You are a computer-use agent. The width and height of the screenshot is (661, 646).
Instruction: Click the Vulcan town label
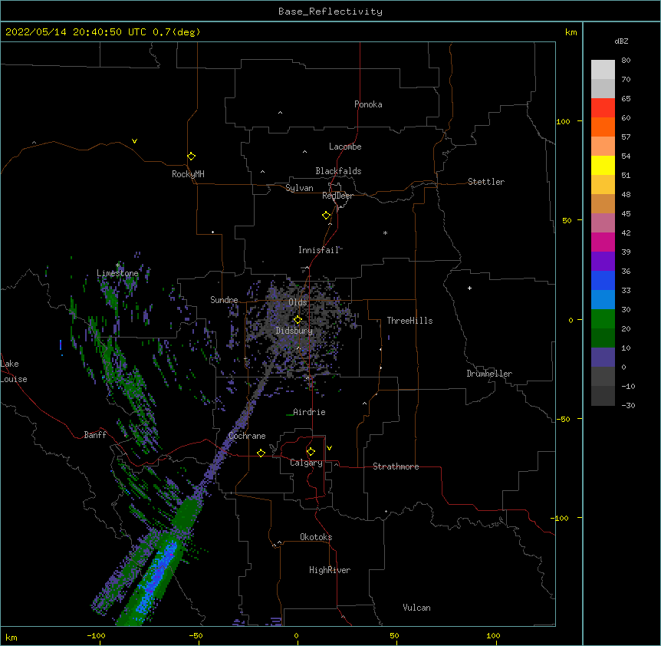416,608
